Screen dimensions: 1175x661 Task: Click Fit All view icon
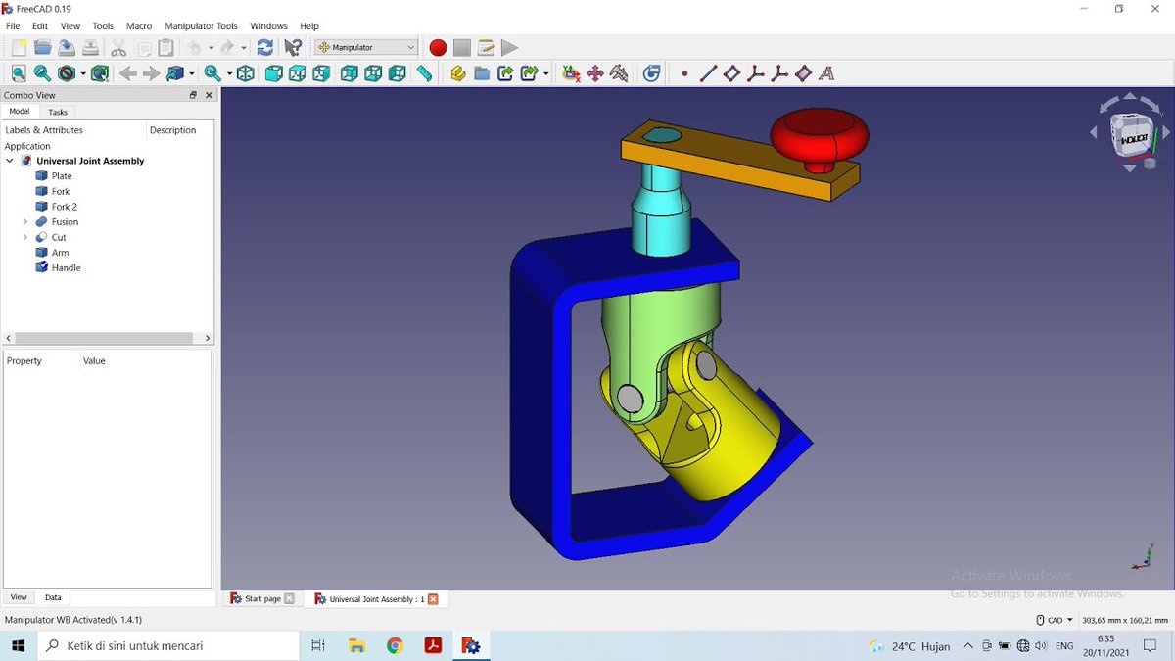point(19,73)
